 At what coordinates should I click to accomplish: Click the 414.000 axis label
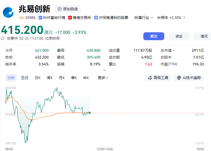click(11, 115)
